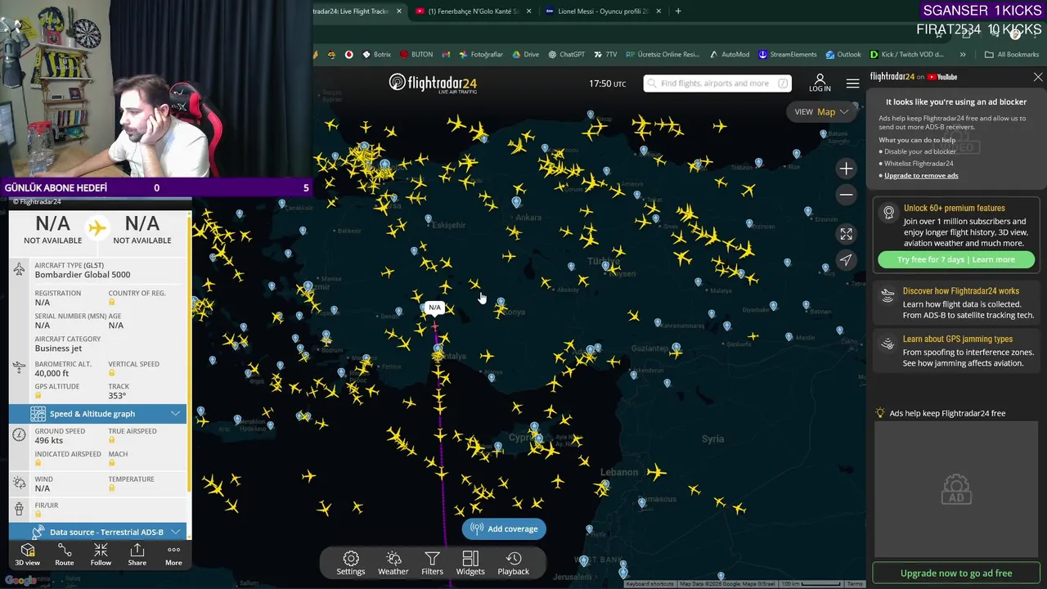Click Try free for 7 days button
The height and width of the screenshot is (589, 1047).
pyautogui.click(x=956, y=259)
